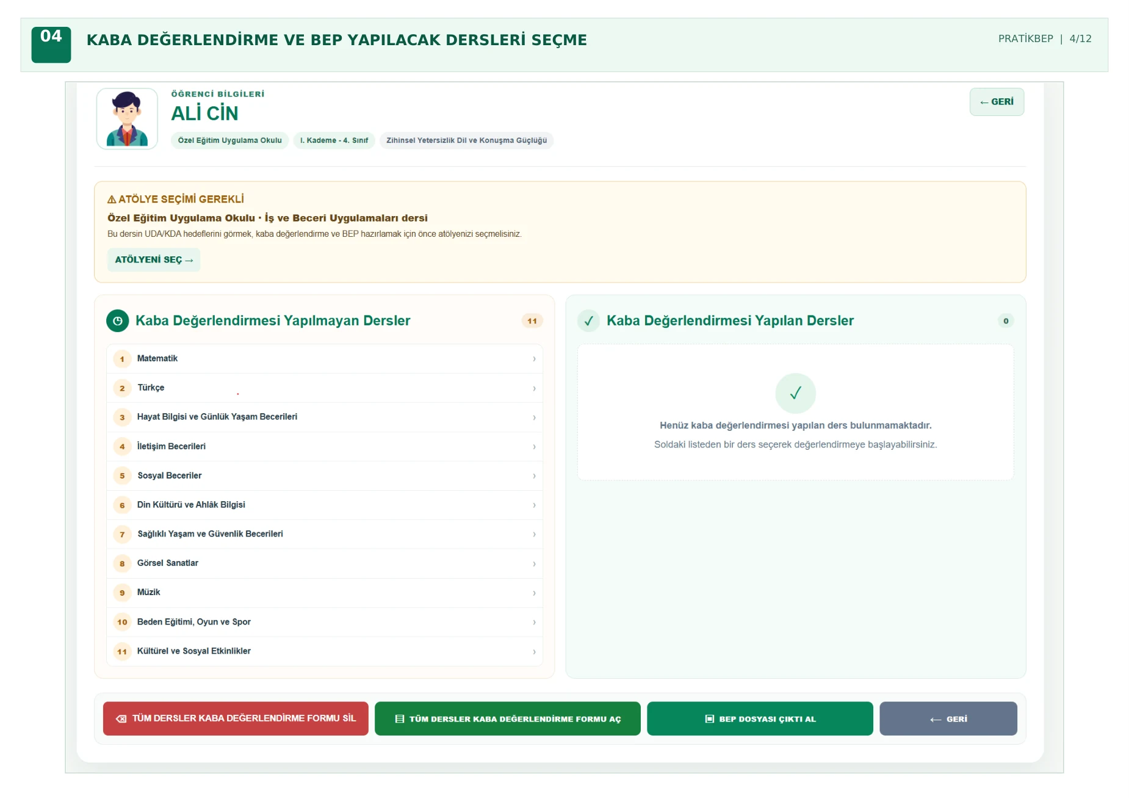Image resolution: width=1129 pixels, height=799 pixels.
Task: Click the number 2 badge next to Türkçe
Action: pos(122,388)
